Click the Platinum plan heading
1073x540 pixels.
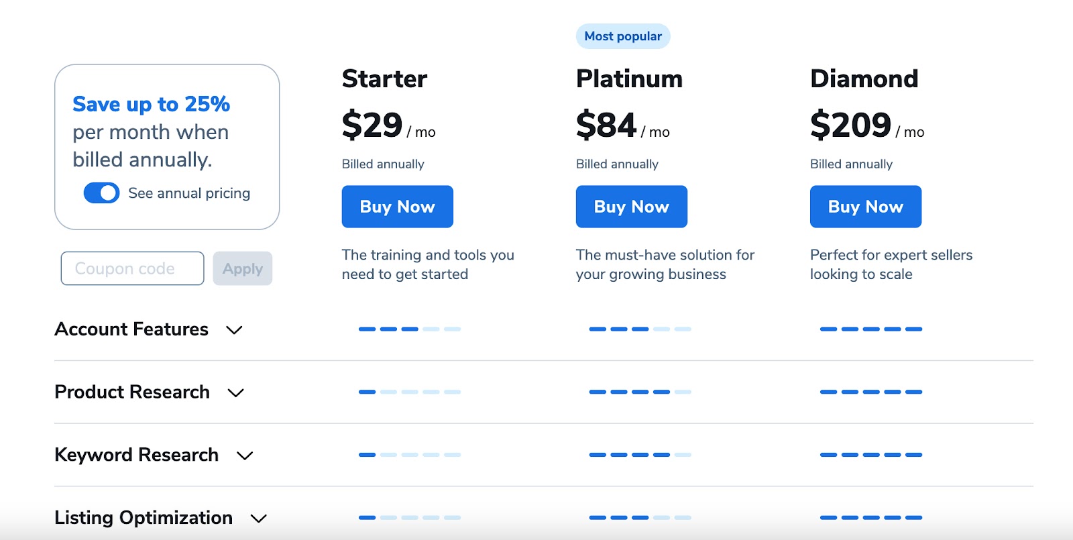point(629,79)
